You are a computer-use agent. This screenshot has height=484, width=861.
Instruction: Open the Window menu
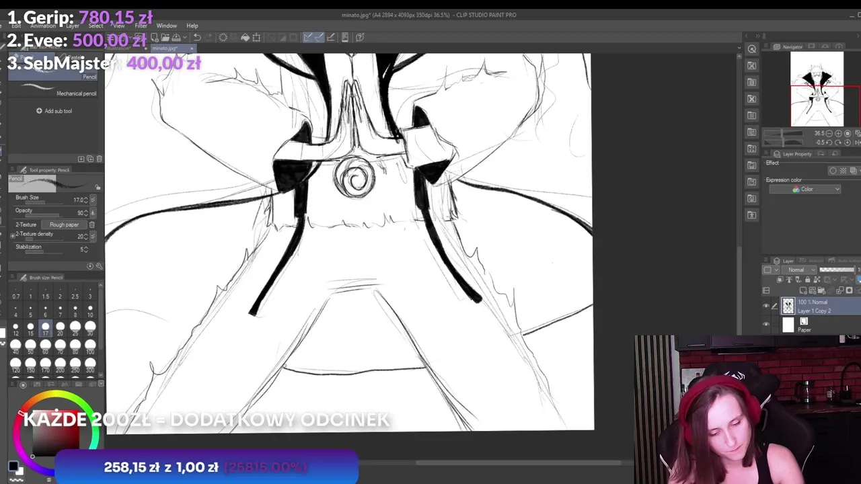tap(166, 26)
